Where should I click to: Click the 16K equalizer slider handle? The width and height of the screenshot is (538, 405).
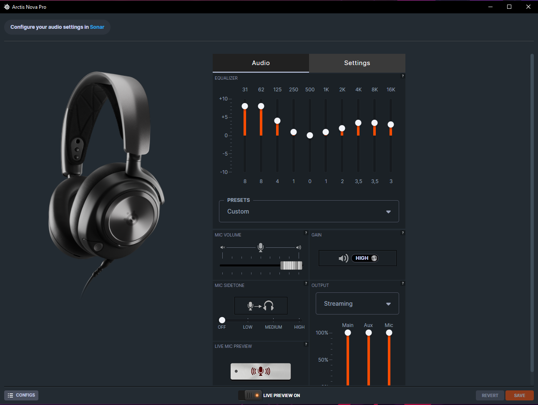(x=391, y=124)
